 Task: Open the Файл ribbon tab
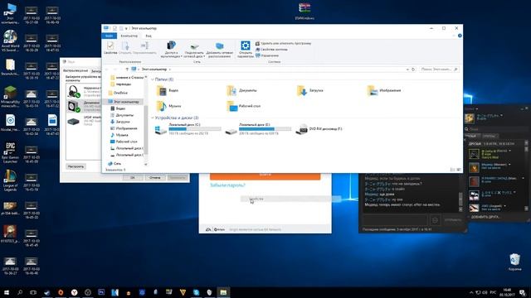(x=109, y=36)
